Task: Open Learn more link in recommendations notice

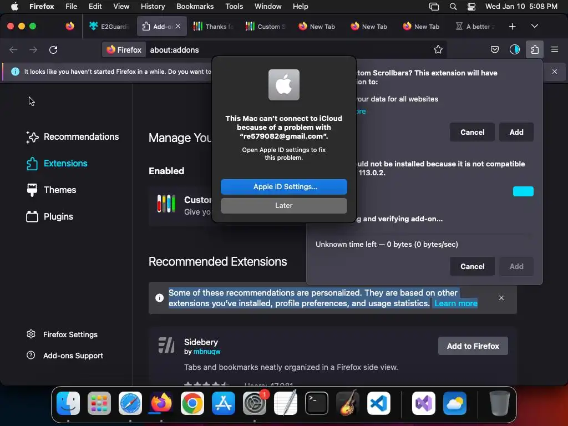Action: [x=456, y=303]
